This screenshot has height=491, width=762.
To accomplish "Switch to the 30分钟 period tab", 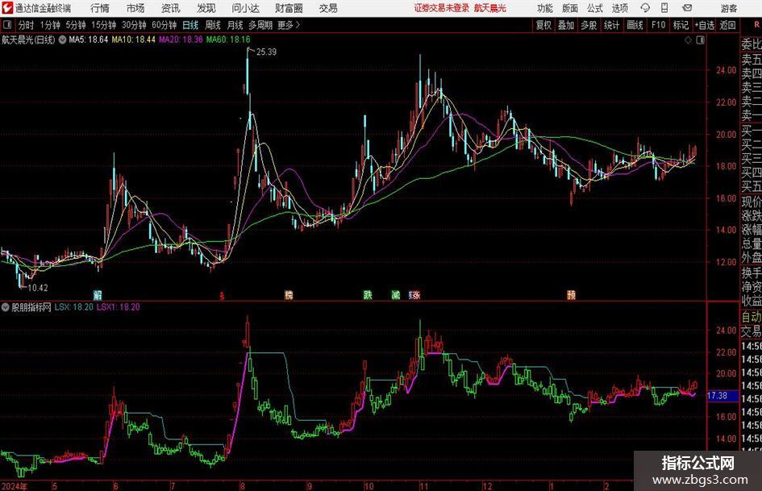I will click(x=134, y=25).
